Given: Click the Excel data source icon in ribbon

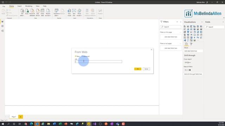Looking at the screenshot, I should tap(27, 12).
